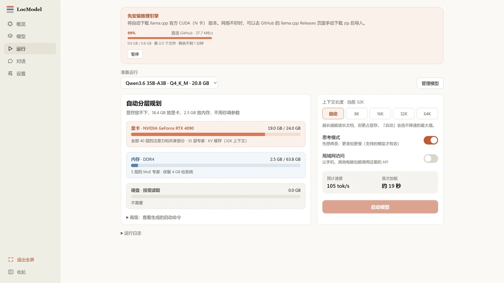Expand the 运行日志 section

[x=131, y=233]
